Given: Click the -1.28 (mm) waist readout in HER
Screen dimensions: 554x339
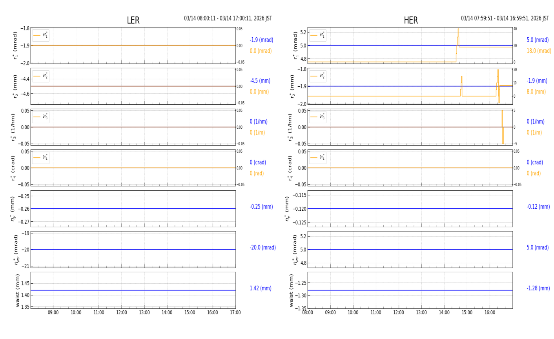Looking at the screenshot, I should 538,288.
